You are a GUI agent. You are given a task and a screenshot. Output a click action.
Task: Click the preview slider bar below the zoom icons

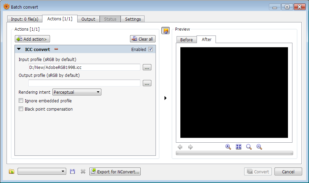[x=235, y=153]
